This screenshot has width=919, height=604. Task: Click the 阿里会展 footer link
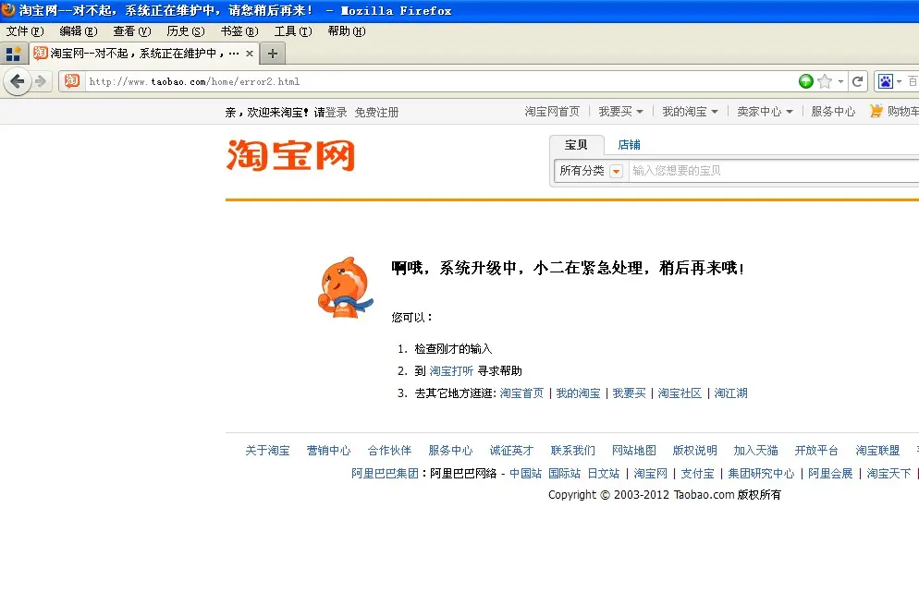(830, 474)
